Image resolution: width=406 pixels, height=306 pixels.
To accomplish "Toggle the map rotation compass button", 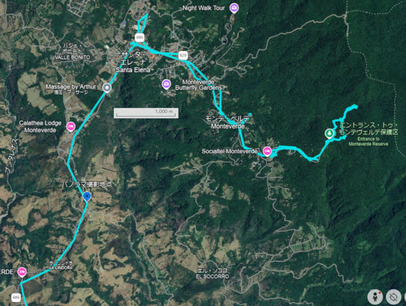I will (393, 297).
